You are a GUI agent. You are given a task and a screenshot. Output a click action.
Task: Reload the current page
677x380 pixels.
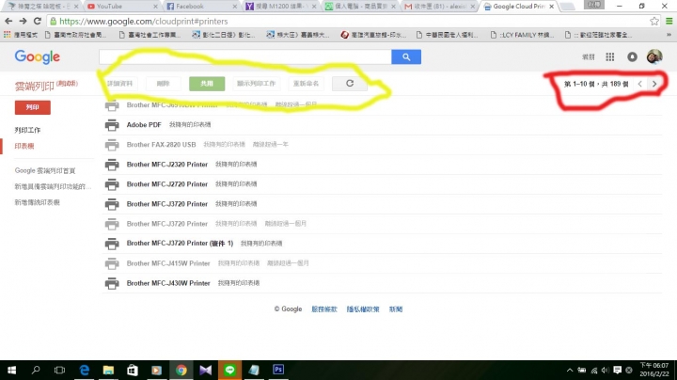[38, 21]
